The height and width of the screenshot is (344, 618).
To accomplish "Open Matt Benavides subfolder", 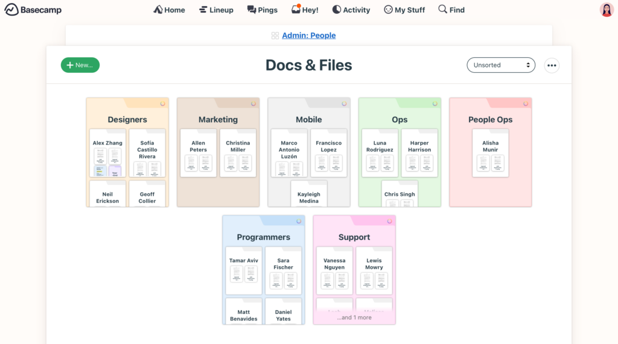I will pos(244,311).
